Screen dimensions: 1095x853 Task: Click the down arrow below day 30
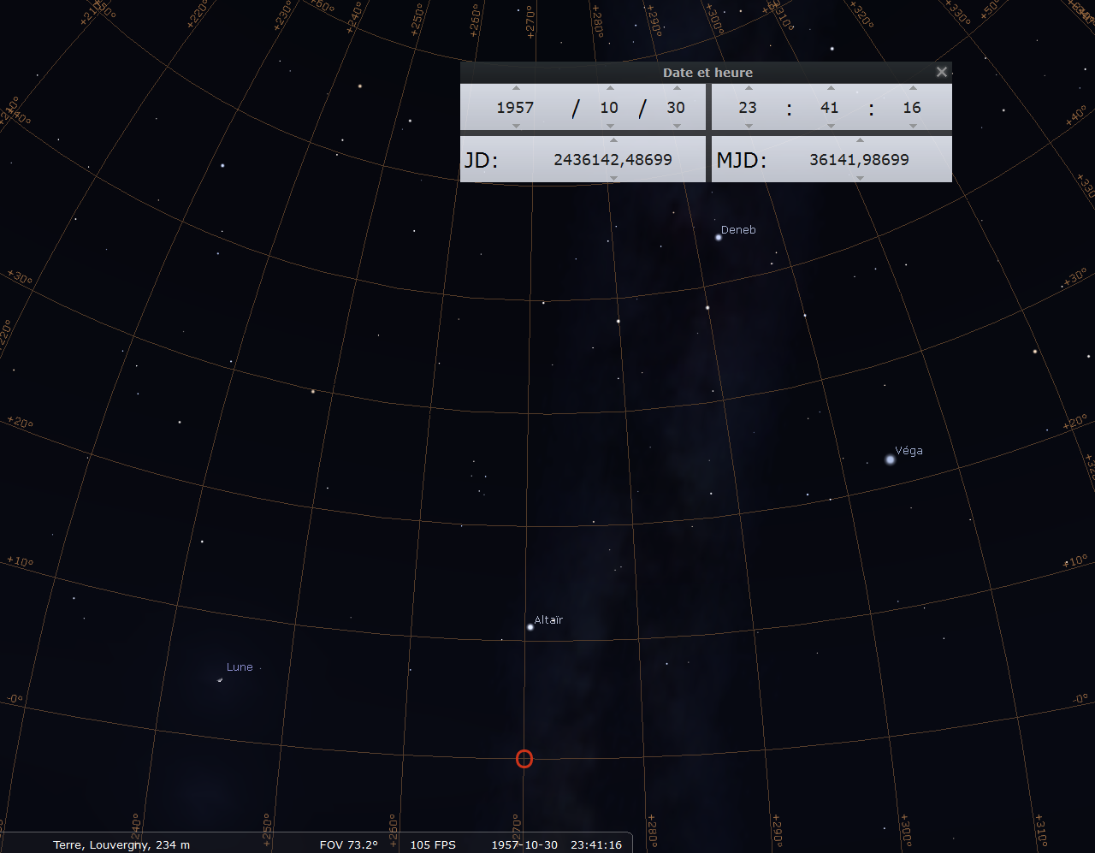point(677,127)
